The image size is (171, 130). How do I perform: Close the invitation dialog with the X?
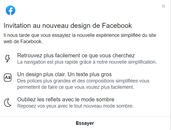pos(163,6)
